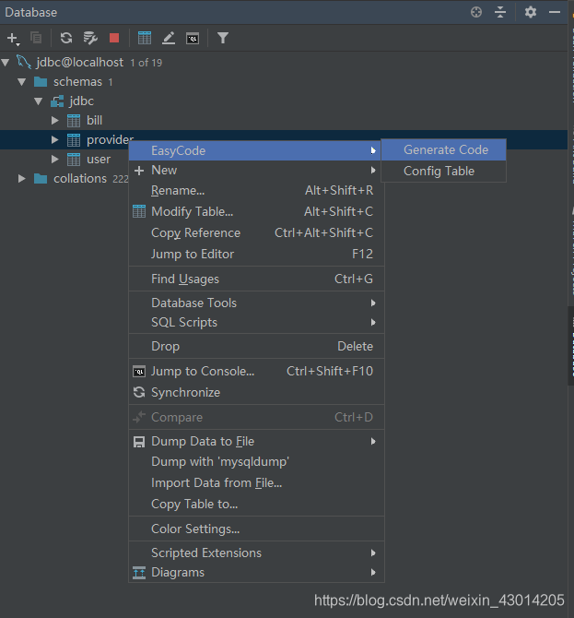
Task: Collapse the jdbc@localhost tree node
Action: [x=6, y=63]
